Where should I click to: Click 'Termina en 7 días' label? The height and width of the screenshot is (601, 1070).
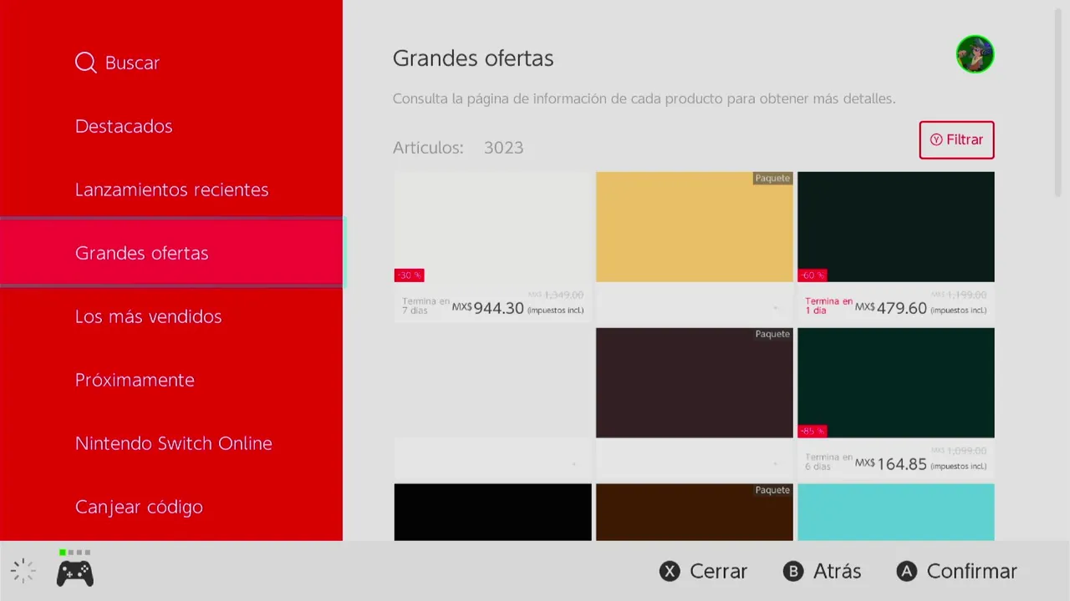click(x=424, y=306)
